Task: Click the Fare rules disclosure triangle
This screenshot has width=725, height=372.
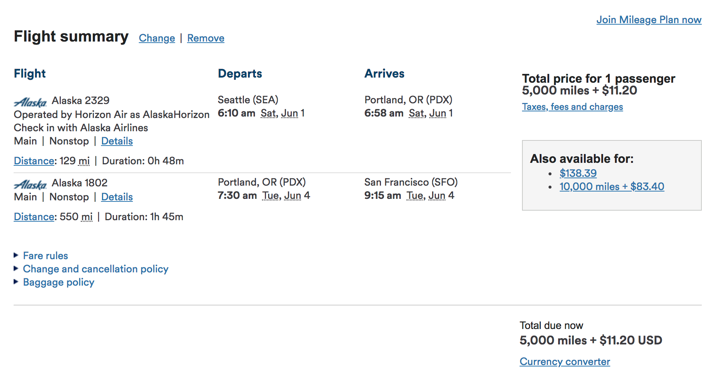Action: [x=16, y=255]
